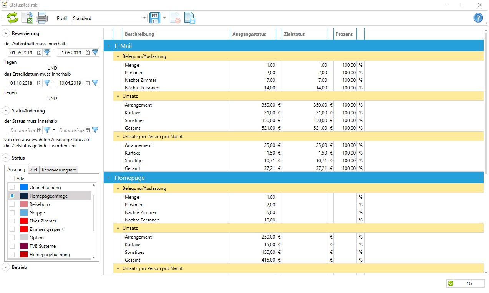Screen dimensions: 489x293
Task: Click filter icon next to 01.05.2019
Action: click(x=47, y=53)
